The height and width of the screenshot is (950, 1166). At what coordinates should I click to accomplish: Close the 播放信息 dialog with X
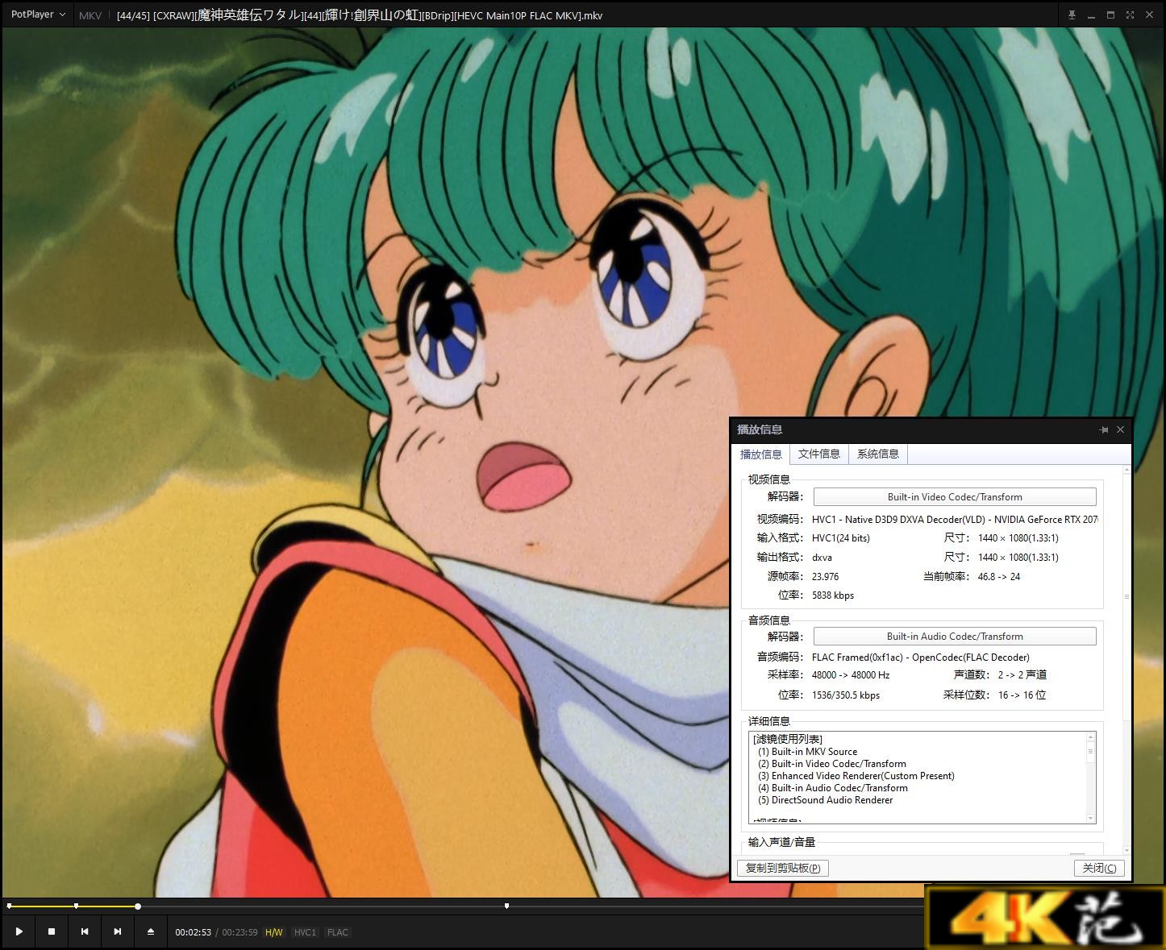pyautogui.click(x=1120, y=429)
